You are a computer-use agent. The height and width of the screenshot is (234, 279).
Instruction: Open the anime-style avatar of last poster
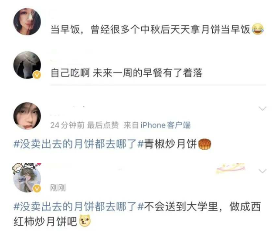click(27, 179)
